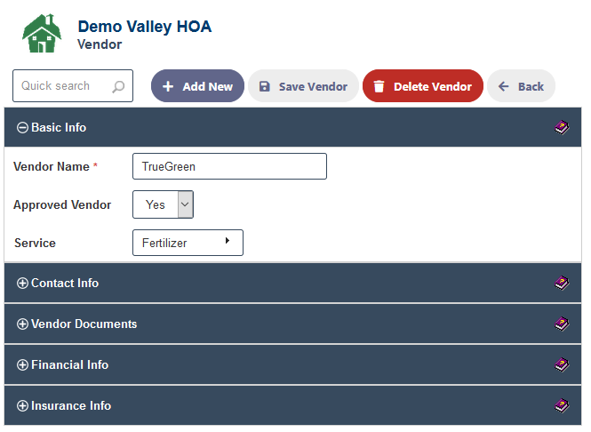Click the trash icon on Delete Vendor
Screen dimensions: 591x432
379,86
